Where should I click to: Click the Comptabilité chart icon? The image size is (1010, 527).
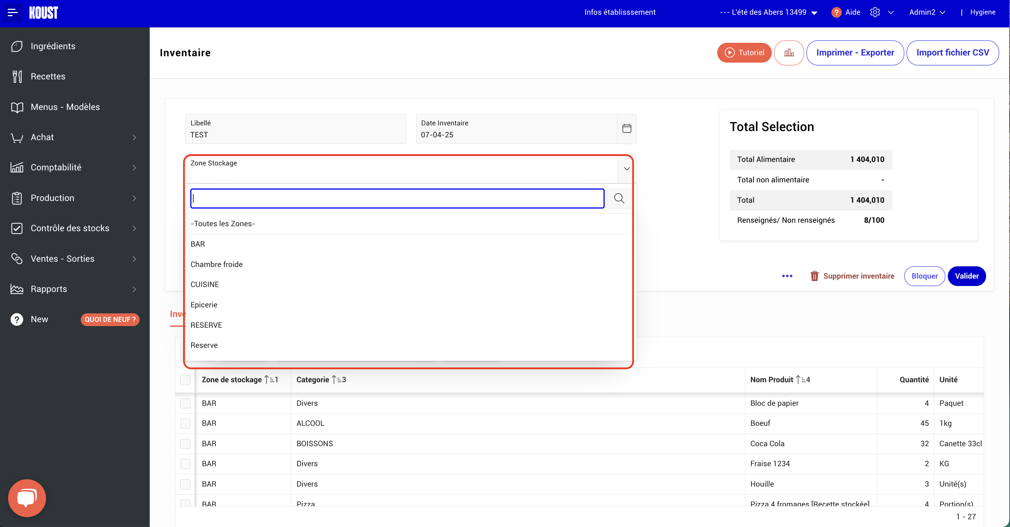pos(17,168)
